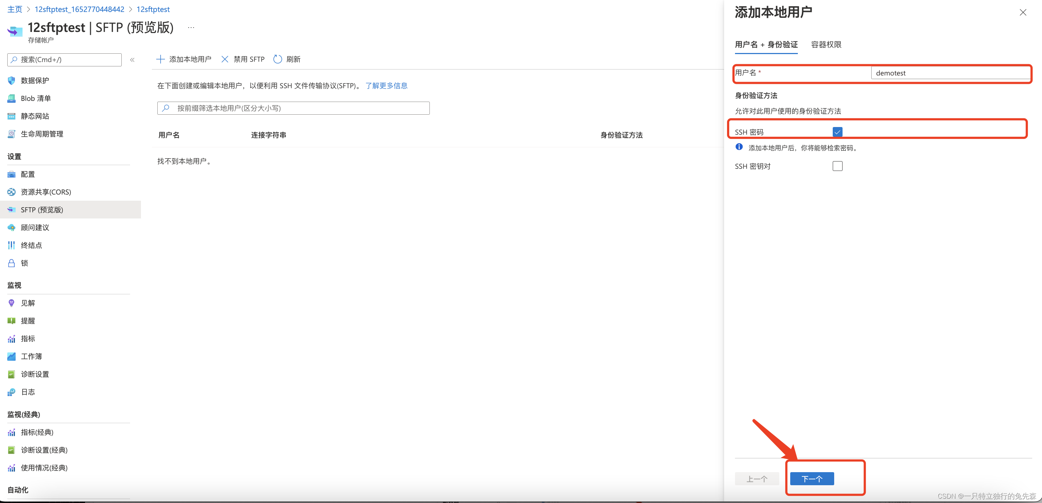The image size is (1042, 503).
Task: Click the 下一个 button
Action: tap(812, 479)
